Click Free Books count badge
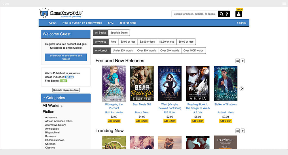Screen dimensions: 288x155 click(64, 81)
